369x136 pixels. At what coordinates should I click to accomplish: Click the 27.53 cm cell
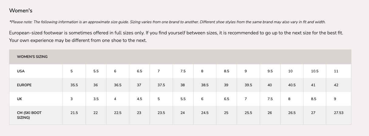point(339,113)
